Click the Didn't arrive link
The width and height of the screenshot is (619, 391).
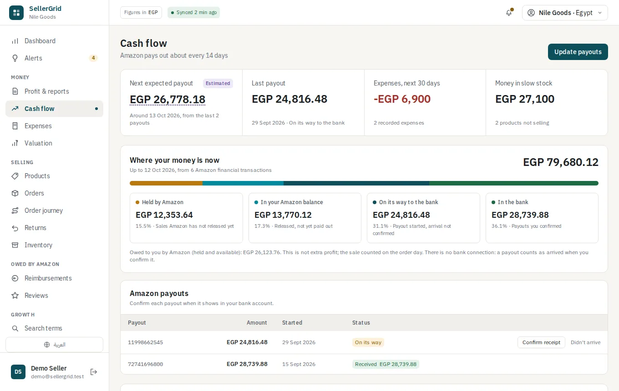pyautogui.click(x=585, y=342)
